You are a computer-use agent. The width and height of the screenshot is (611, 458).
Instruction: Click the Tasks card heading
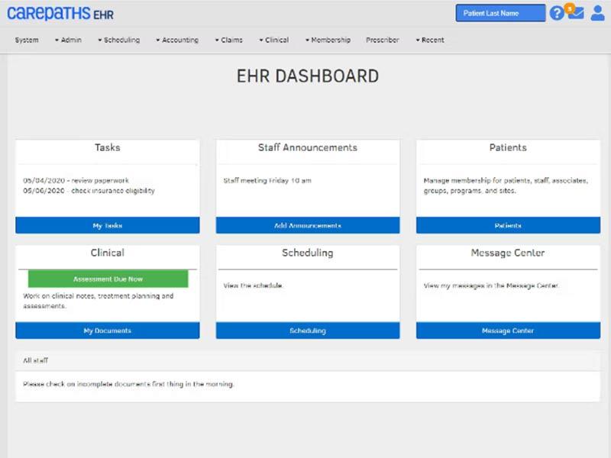tap(108, 147)
